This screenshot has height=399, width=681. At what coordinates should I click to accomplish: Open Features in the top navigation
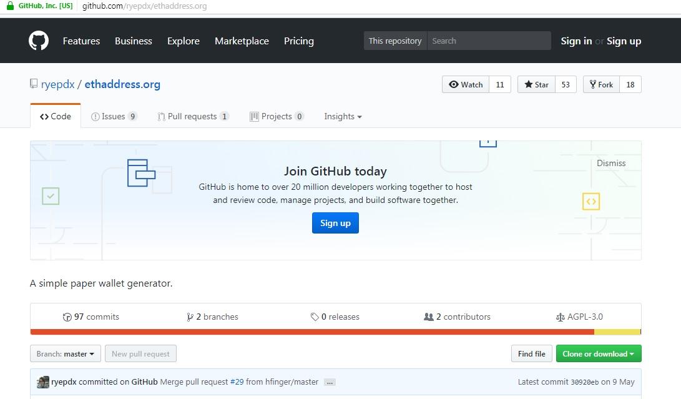(x=81, y=41)
